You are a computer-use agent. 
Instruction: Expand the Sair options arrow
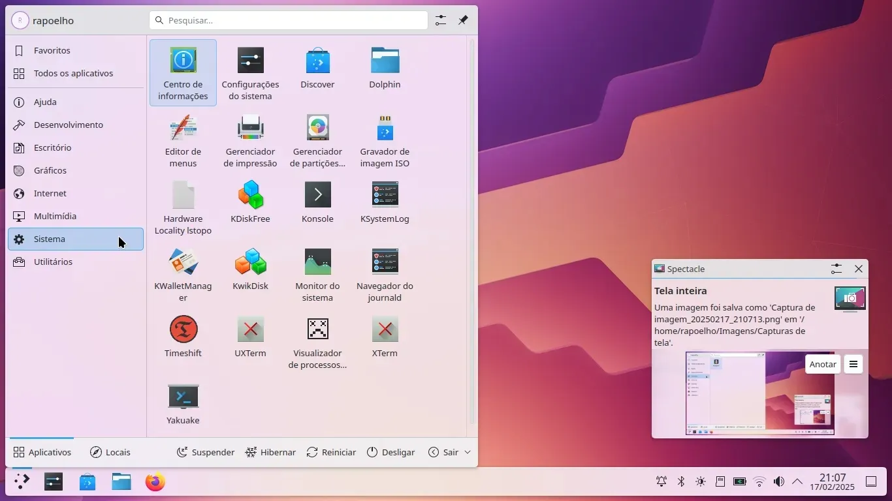(x=468, y=452)
